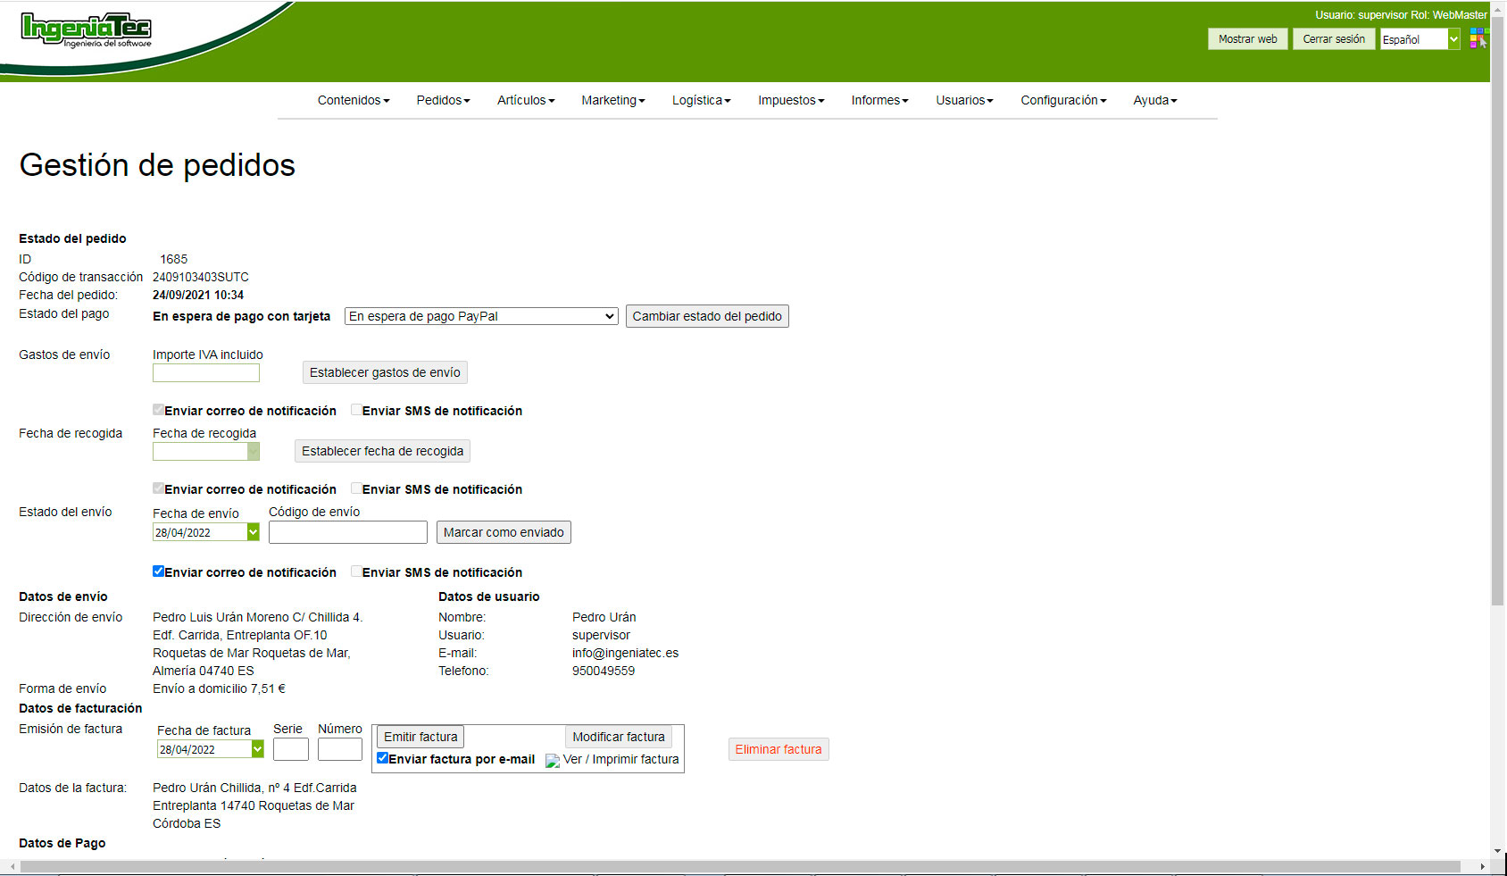Focus the invoice Serie input field

291,749
